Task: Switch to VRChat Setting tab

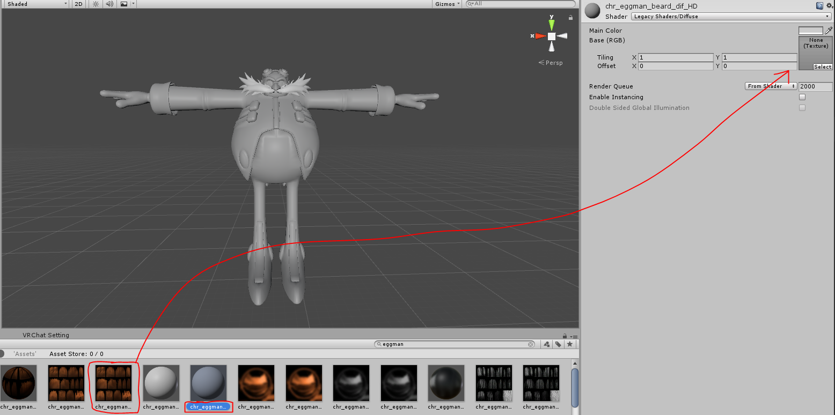Action: click(x=46, y=335)
